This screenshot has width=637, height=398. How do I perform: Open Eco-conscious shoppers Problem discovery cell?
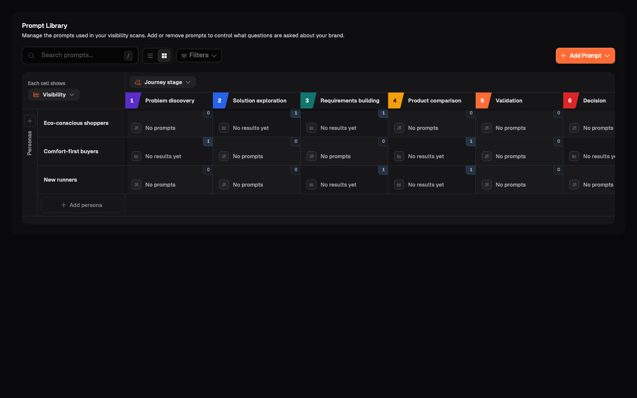[169, 123]
